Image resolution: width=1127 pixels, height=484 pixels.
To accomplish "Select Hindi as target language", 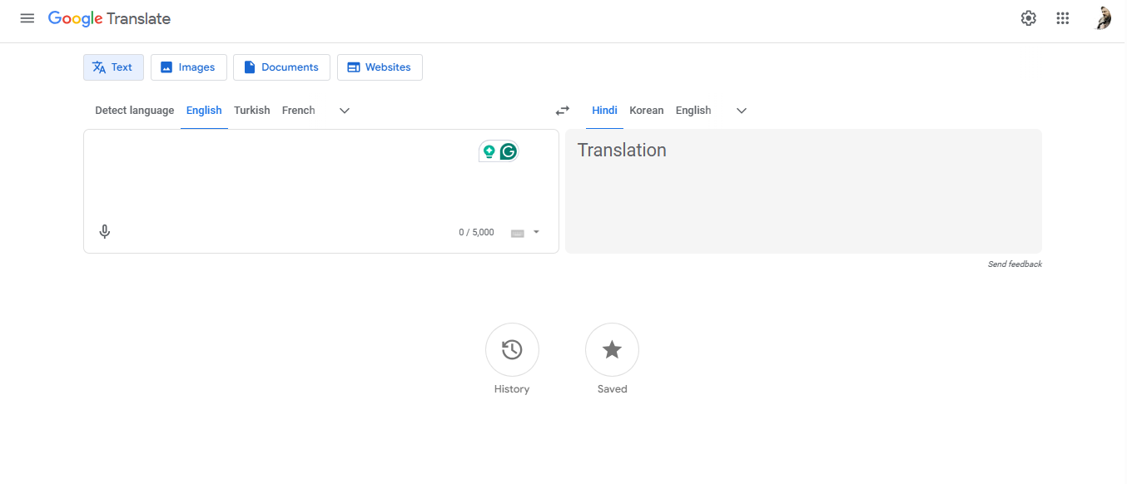I will point(604,111).
